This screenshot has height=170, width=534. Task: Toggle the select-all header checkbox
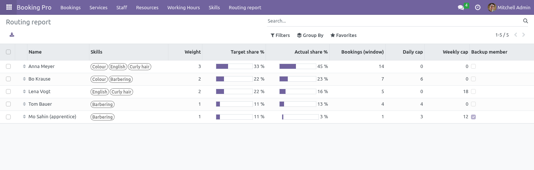coord(8,52)
